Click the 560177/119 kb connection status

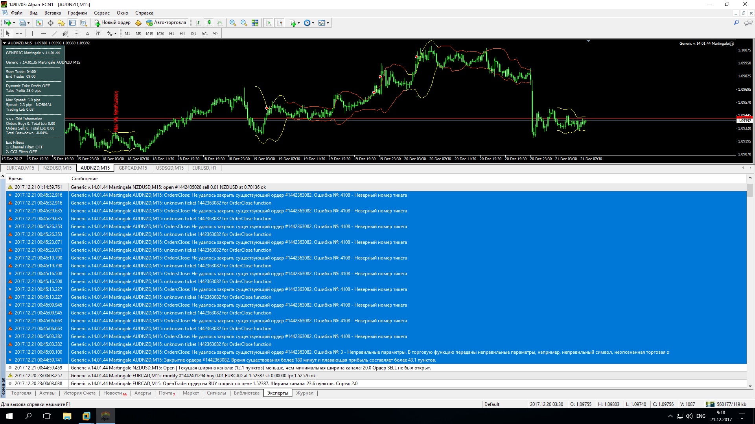click(x=726, y=404)
